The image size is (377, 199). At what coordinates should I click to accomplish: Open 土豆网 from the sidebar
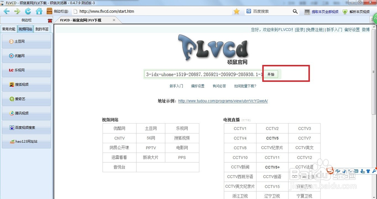(26, 41)
